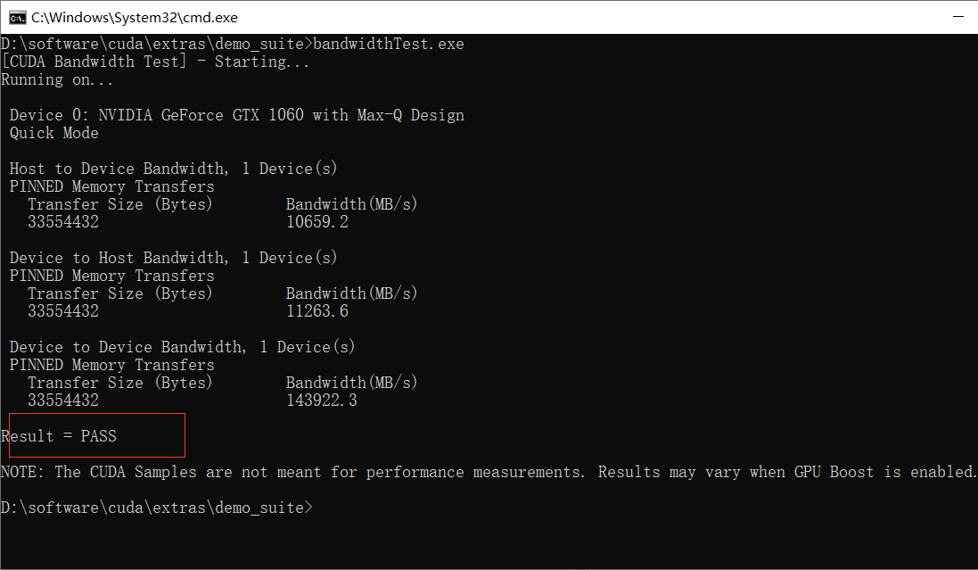
Task: Select the 143922.3 bandwidth value
Action: point(325,400)
